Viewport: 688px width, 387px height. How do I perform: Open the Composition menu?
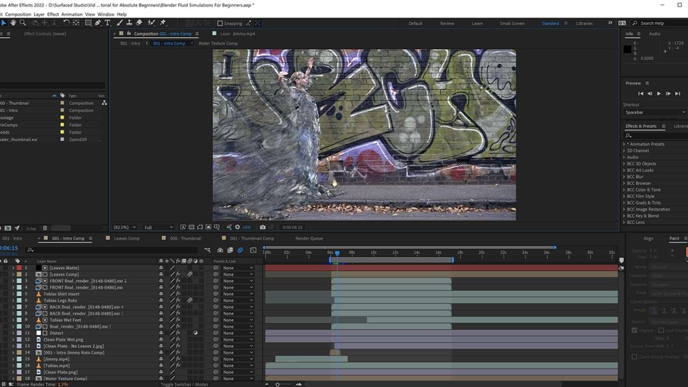pos(18,15)
